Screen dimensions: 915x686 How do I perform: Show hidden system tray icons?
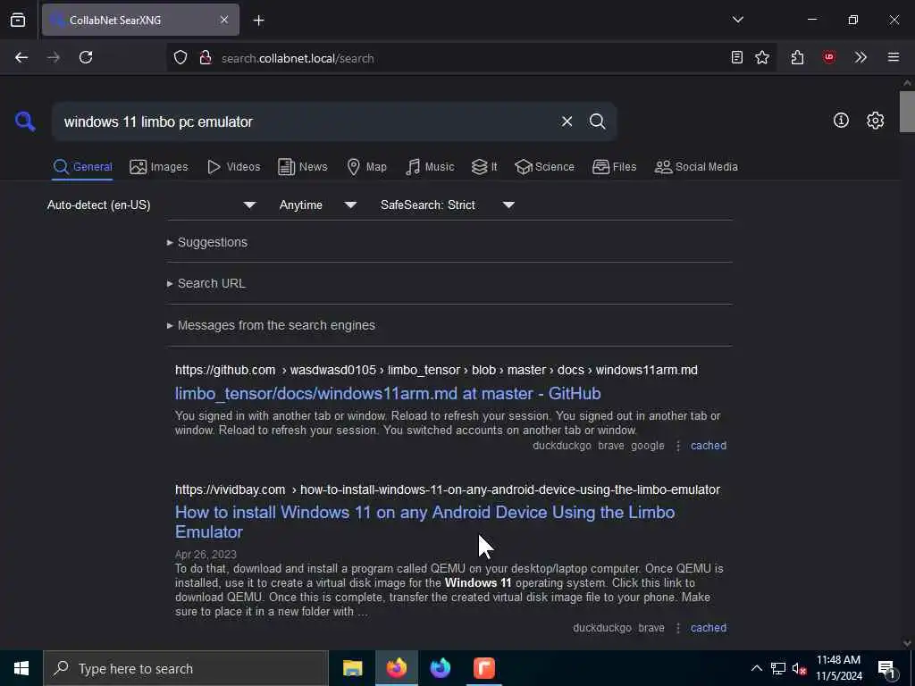[756, 668]
